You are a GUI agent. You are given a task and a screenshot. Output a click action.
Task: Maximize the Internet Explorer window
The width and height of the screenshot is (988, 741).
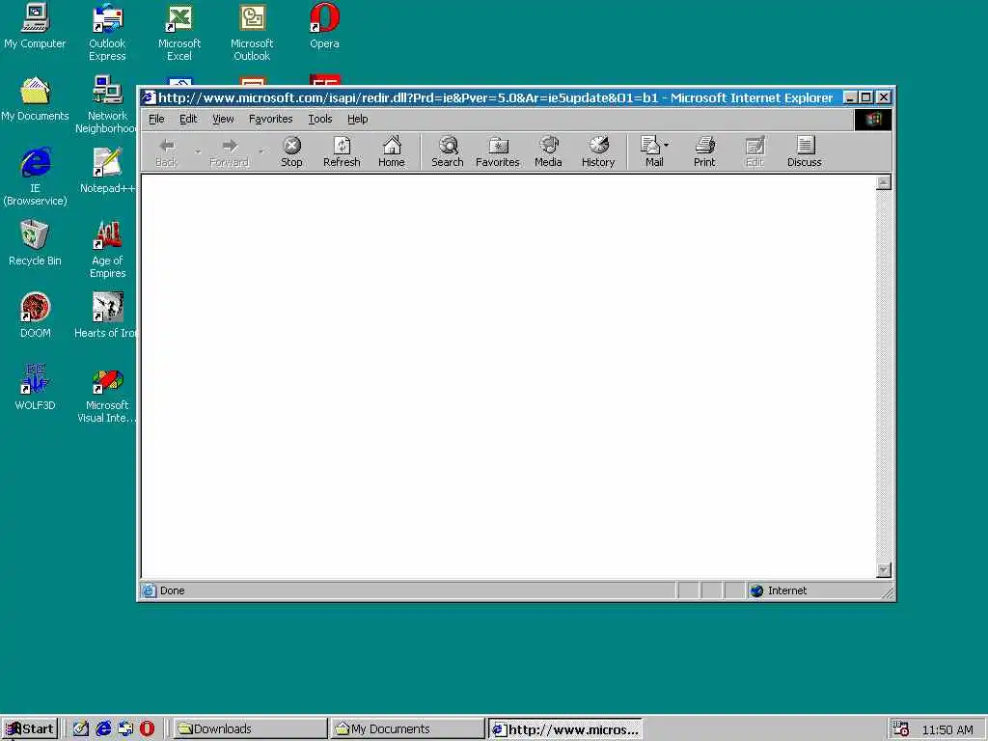[x=865, y=97]
